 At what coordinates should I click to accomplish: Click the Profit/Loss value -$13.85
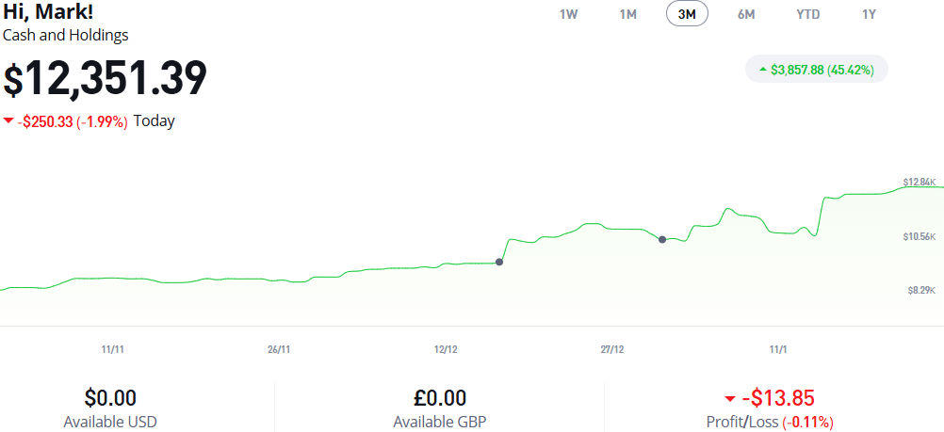tap(776, 398)
